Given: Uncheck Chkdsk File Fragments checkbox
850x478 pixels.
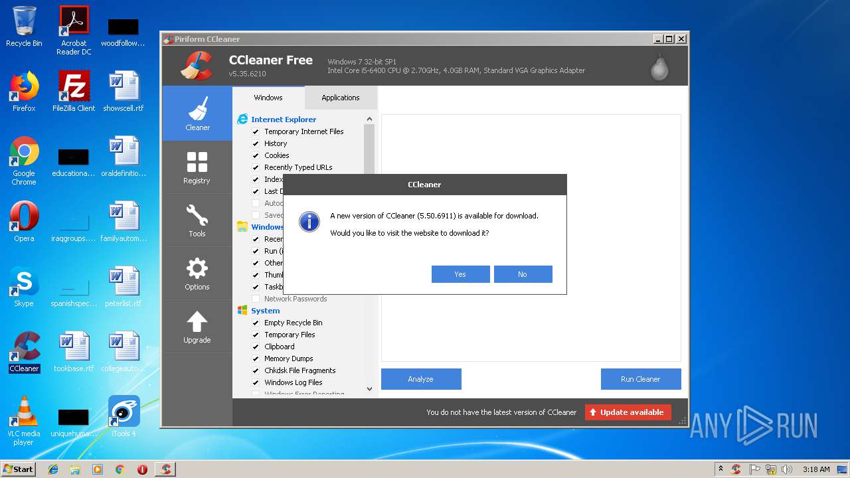Looking at the screenshot, I should click(x=256, y=370).
